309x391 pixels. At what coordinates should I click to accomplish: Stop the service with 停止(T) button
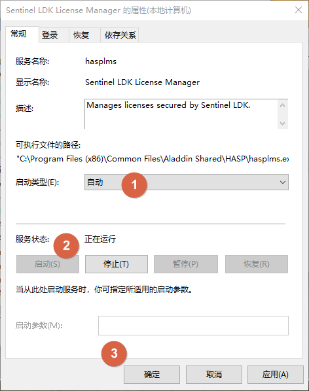[117, 264]
